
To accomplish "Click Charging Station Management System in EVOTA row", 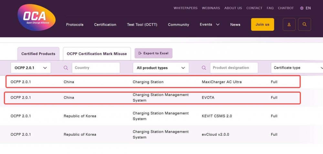I will [161, 98].
